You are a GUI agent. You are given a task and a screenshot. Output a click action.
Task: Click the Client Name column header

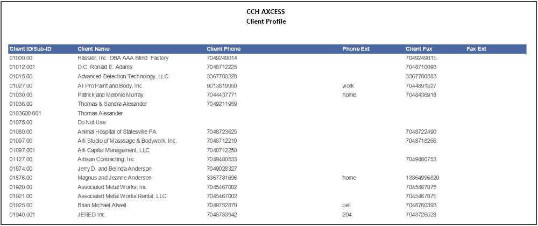click(x=94, y=49)
